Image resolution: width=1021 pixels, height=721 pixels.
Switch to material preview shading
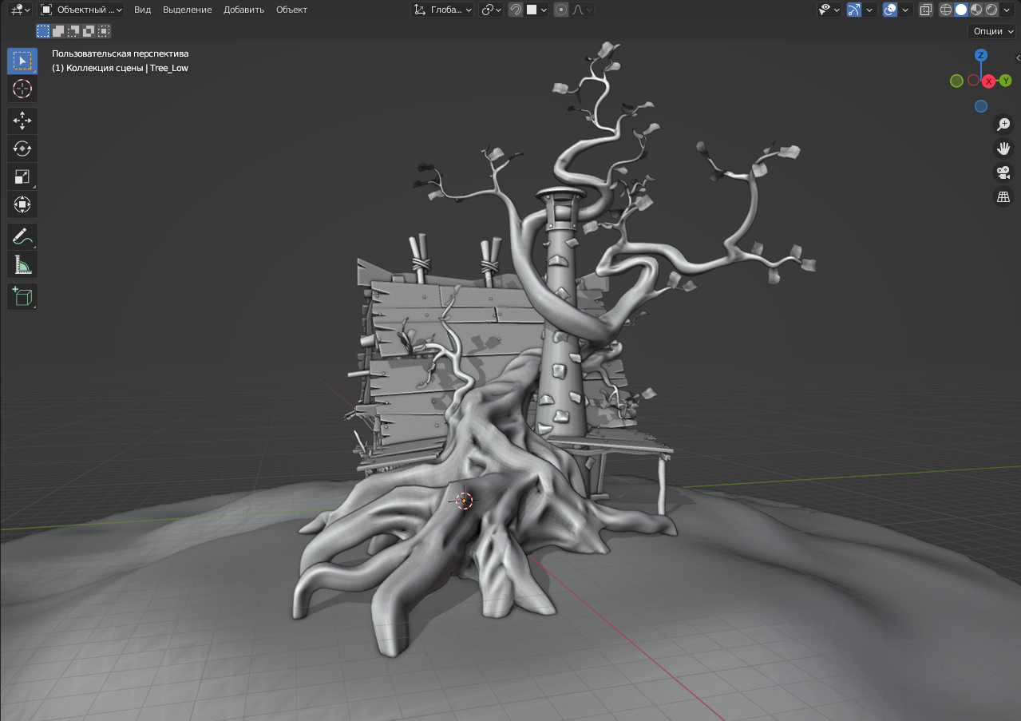pos(976,10)
